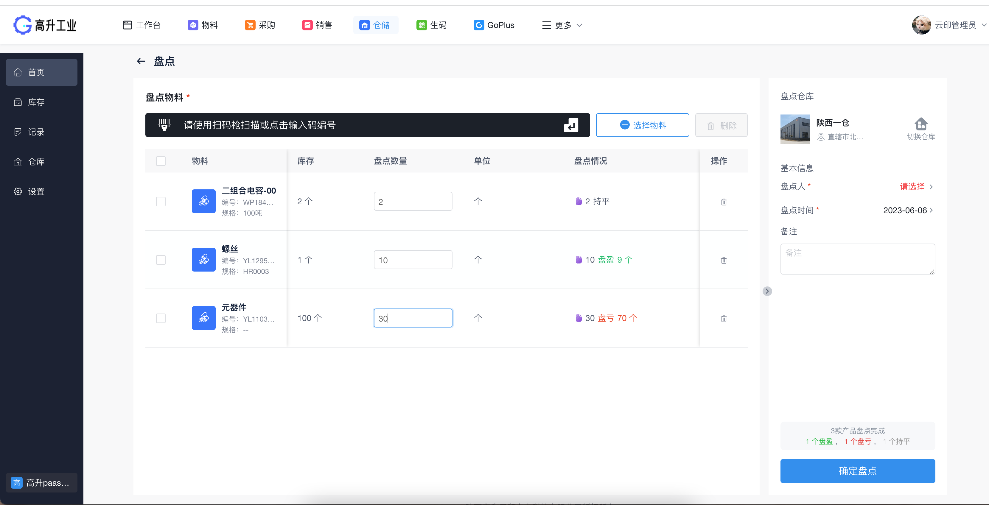
Task: Open the 盘点人 请选择 selector
Action: coord(916,186)
